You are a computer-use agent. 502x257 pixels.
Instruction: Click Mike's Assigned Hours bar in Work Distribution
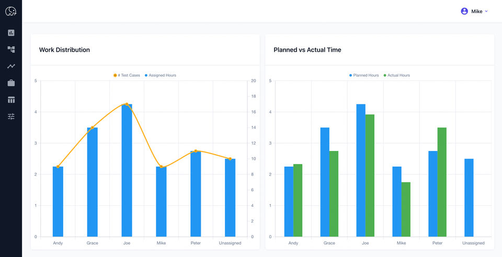coord(161,202)
